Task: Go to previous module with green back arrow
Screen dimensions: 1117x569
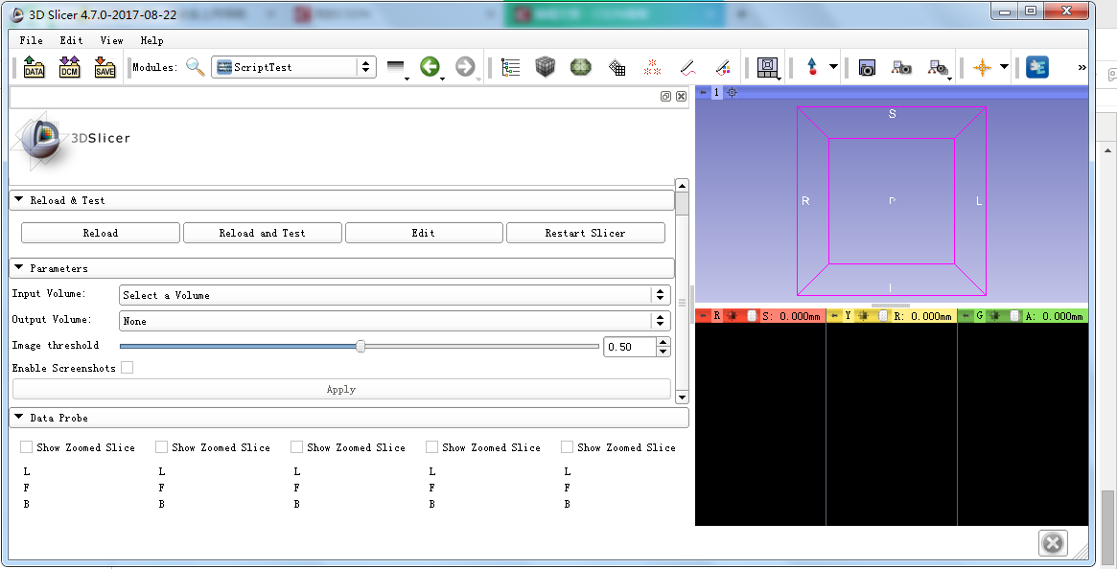Action: pos(430,67)
